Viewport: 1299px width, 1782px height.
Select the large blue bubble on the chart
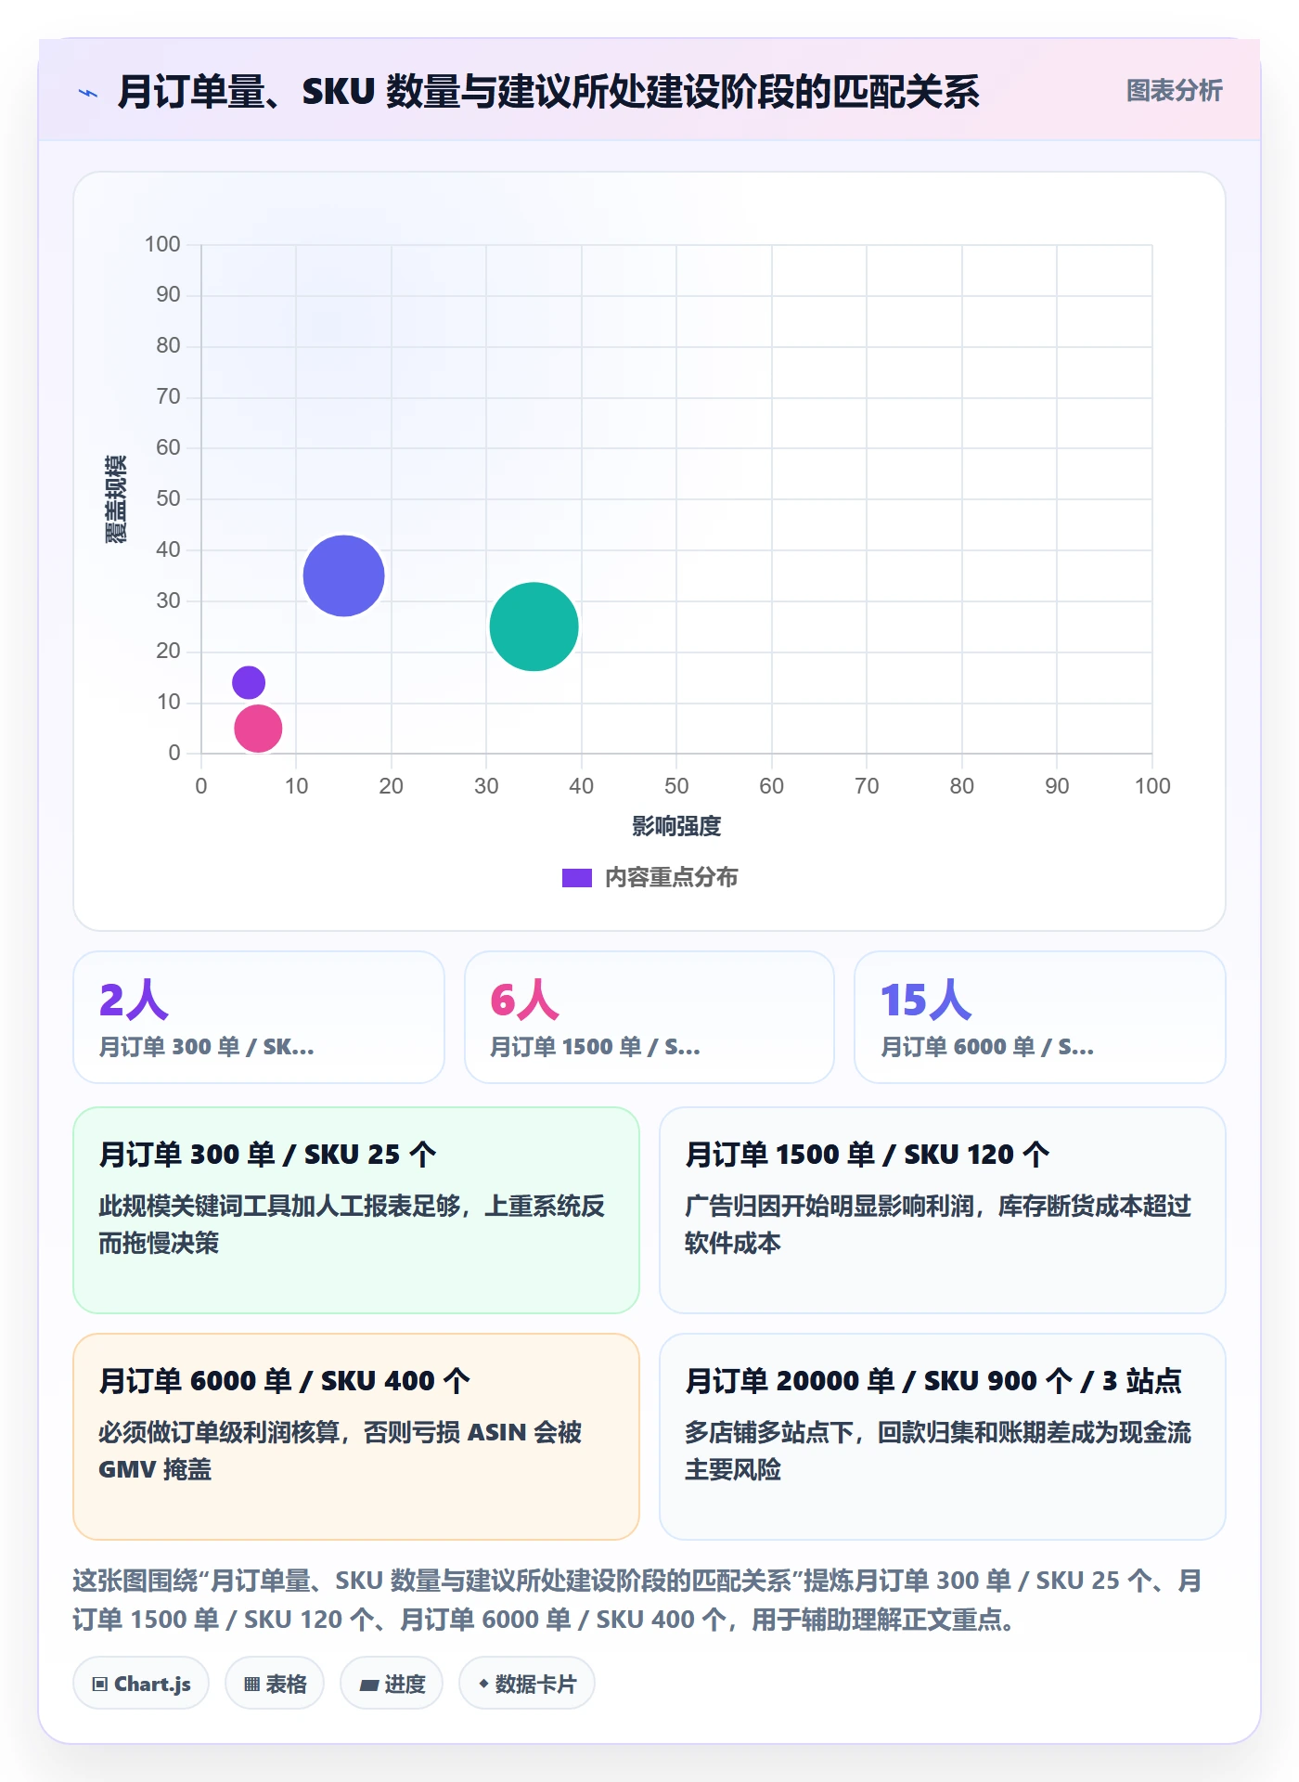(x=343, y=575)
